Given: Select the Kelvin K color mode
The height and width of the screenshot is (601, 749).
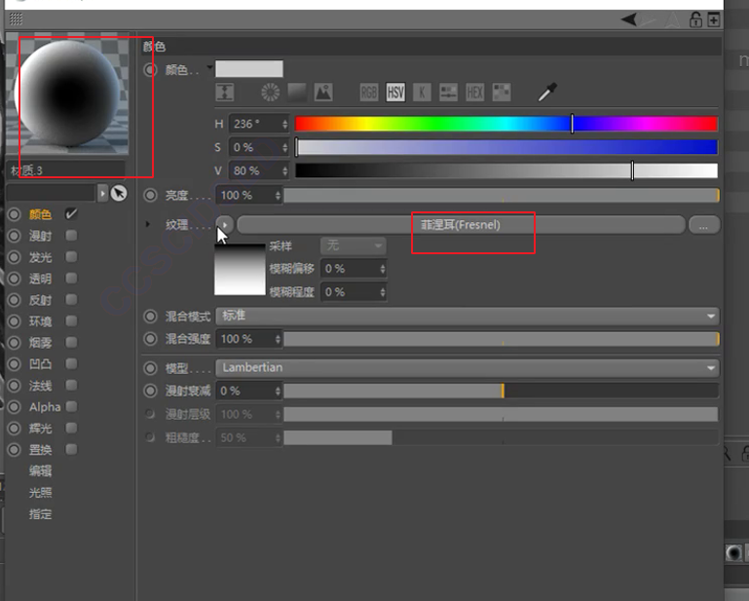Looking at the screenshot, I should pos(422,93).
